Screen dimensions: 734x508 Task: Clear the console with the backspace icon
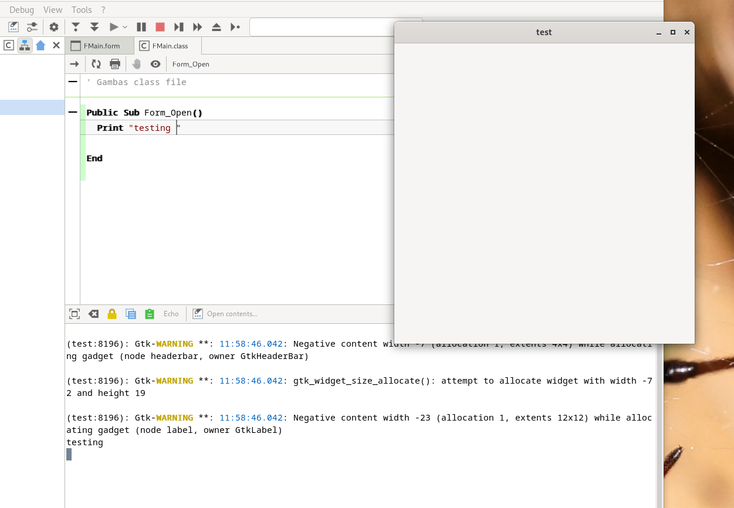coord(93,314)
